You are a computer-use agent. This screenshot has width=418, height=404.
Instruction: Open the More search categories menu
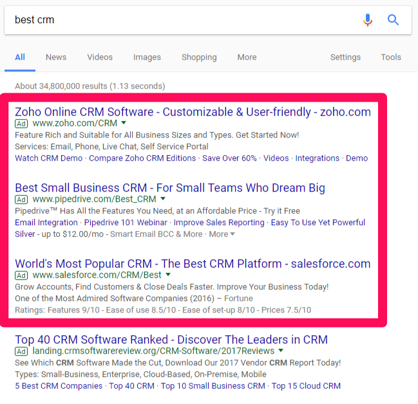coord(247,57)
